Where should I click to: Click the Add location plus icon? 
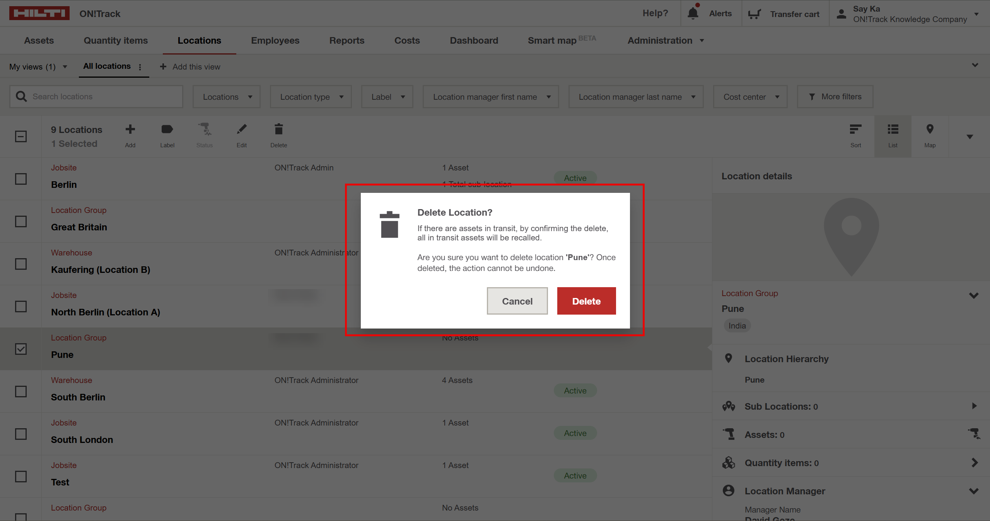[130, 129]
